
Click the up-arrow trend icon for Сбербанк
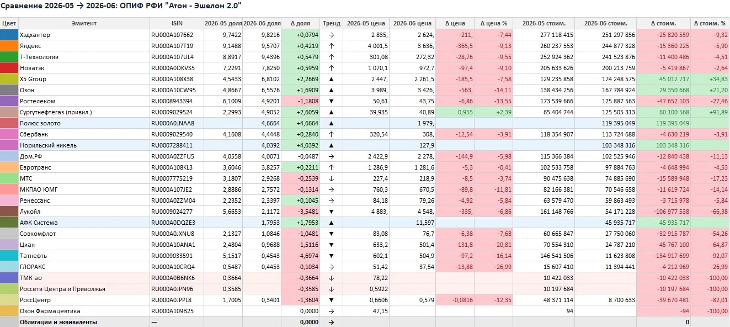click(x=332, y=134)
